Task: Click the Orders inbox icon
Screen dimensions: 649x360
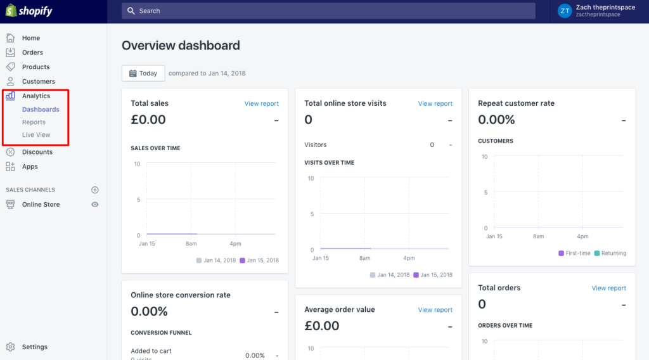Action: click(x=10, y=53)
